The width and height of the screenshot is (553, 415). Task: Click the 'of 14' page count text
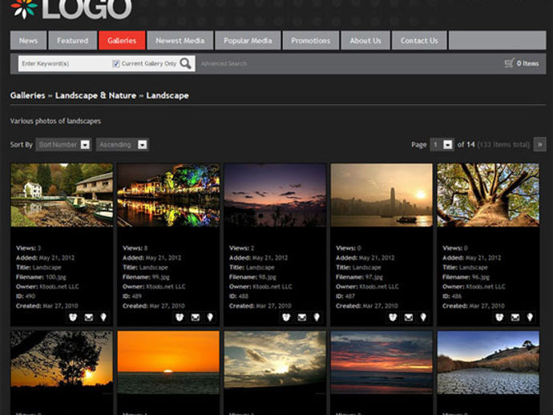(466, 144)
